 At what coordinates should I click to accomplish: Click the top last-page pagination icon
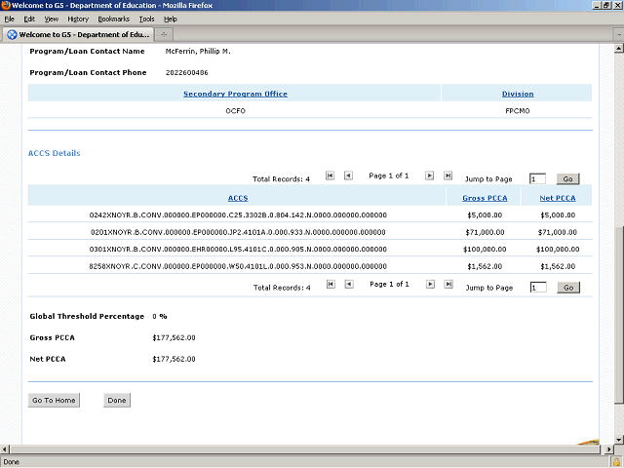448,176
